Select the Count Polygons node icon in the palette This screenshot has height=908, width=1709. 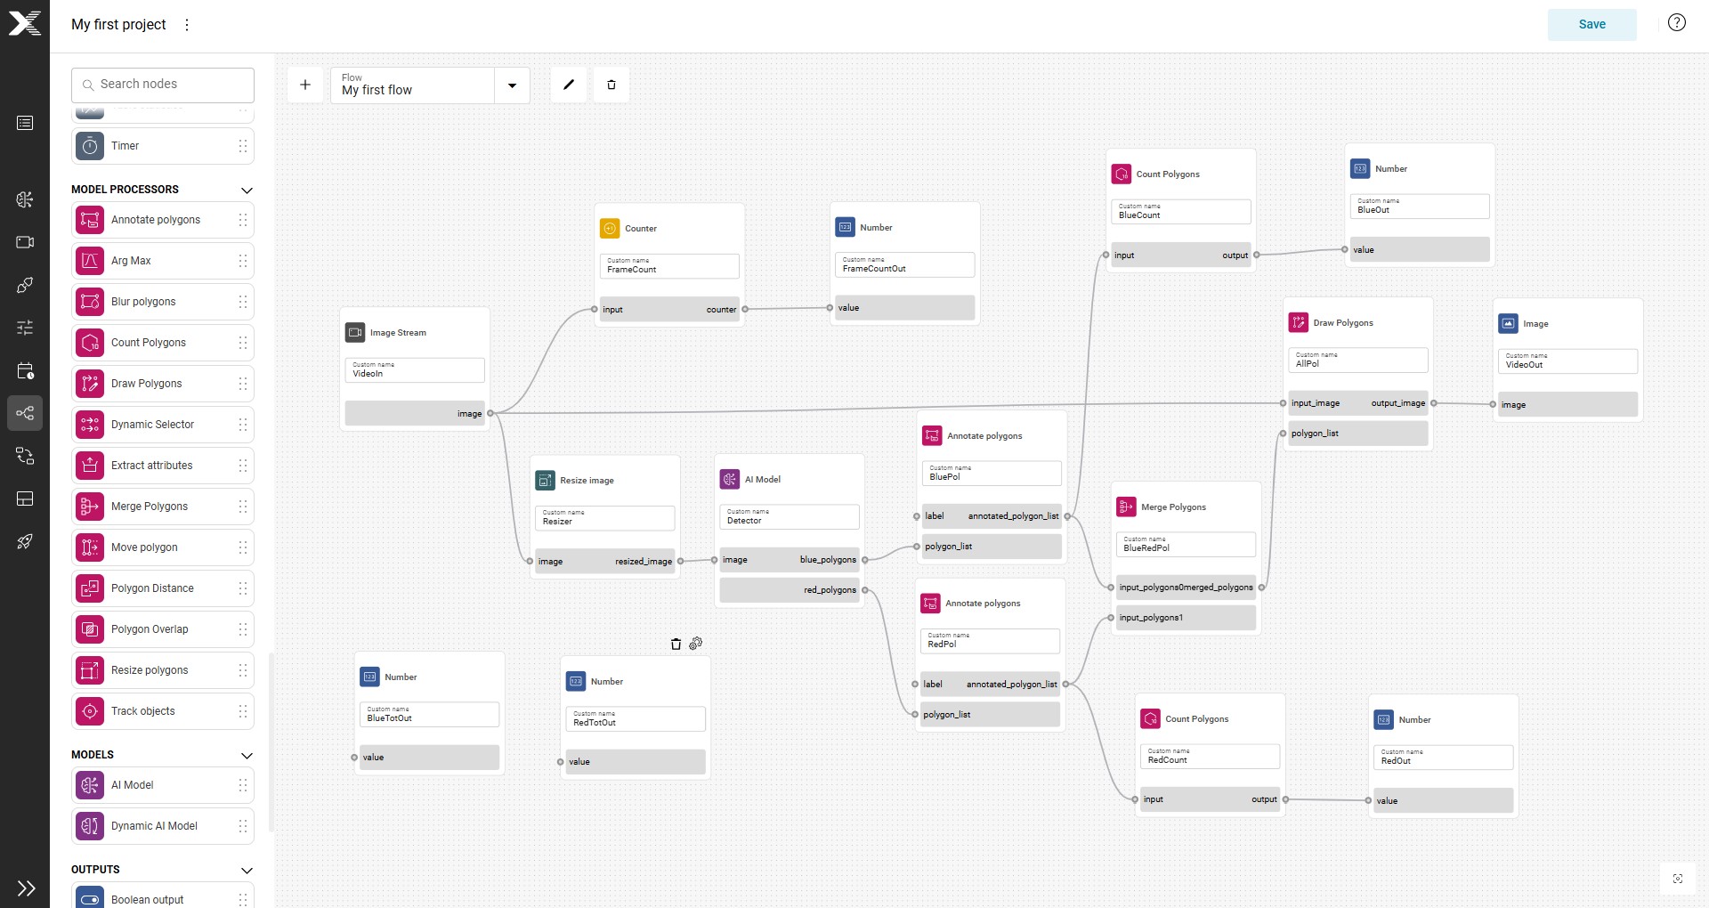coord(90,343)
